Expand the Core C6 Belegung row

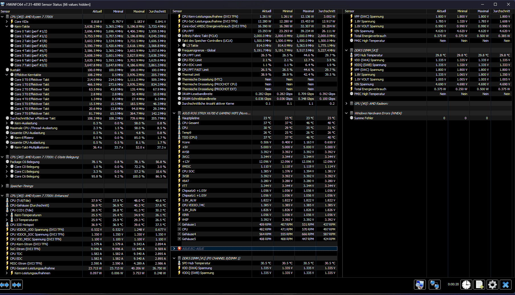tap(7, 176)
